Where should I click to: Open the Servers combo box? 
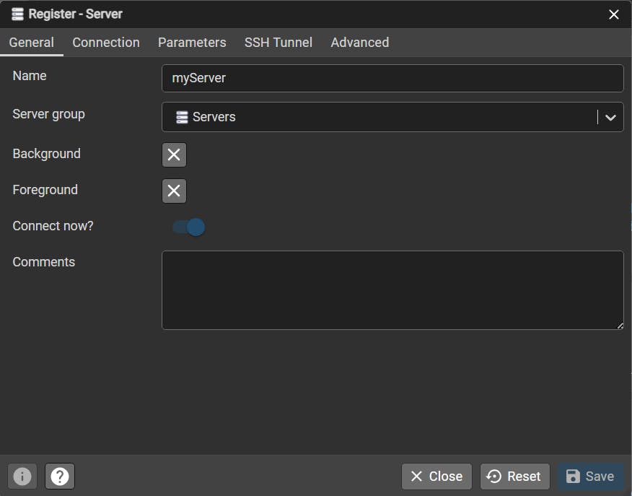(392, 117)
